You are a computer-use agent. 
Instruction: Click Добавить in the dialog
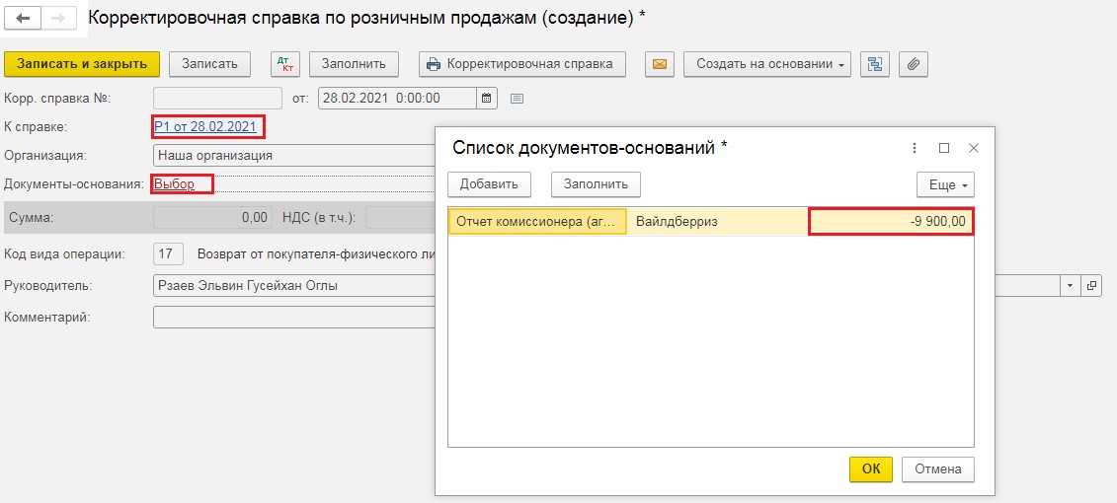[x=489, y=184]
